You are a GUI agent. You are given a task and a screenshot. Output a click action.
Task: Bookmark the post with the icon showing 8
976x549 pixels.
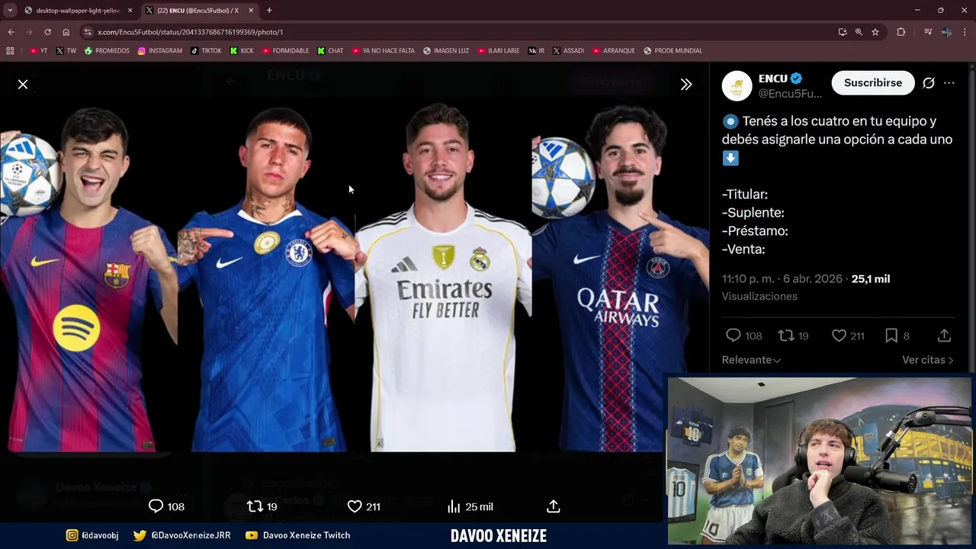pyautogui.click(x=897, y=335)
